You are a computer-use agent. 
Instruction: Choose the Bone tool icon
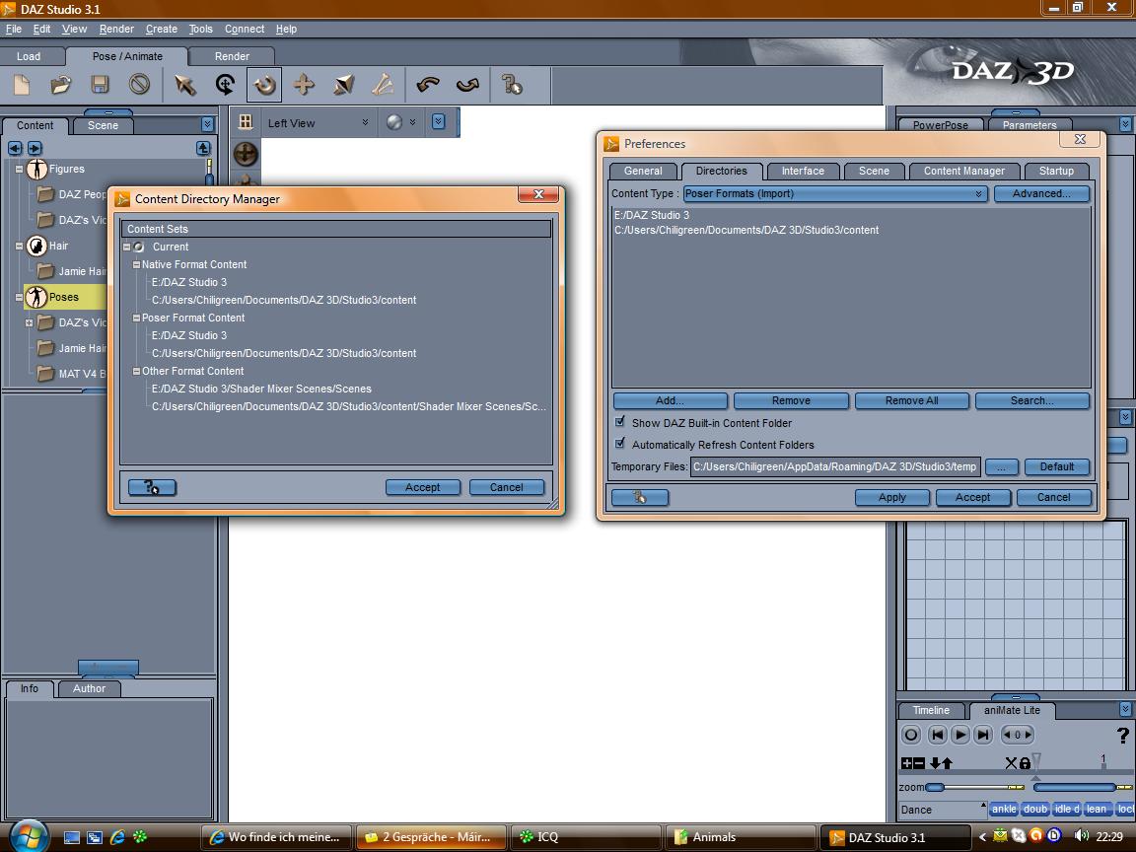(383, 85)
